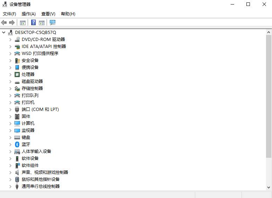The height and width of the screenshot is (198, 272).
Task: Expand the 打印机 category chevron
Action: [x=10, y=102]
